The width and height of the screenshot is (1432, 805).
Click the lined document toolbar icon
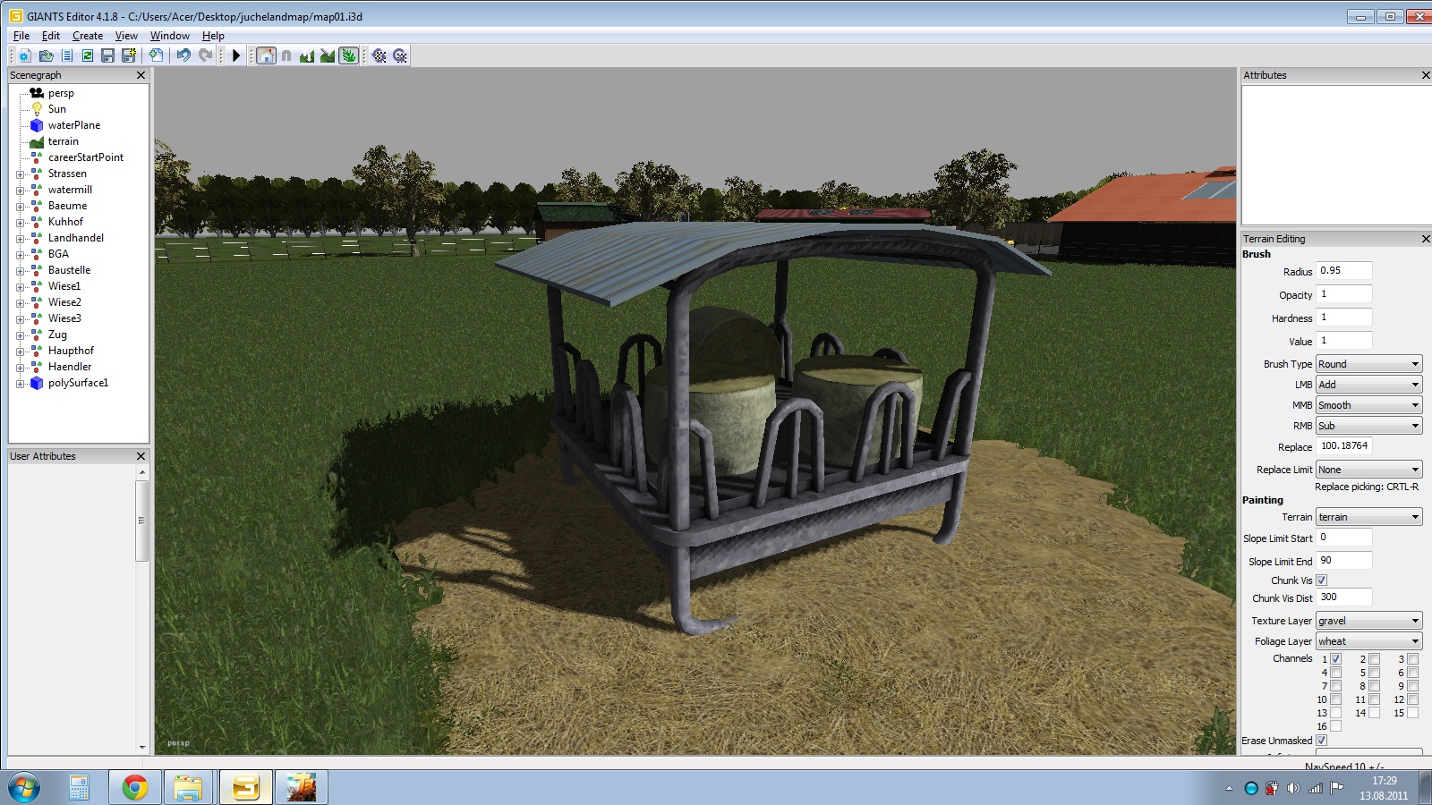pos(67,55)
